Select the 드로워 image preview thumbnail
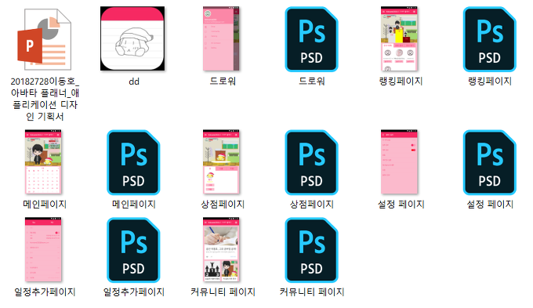Viewport: 533px width, 308px height. tap(221, 38)
